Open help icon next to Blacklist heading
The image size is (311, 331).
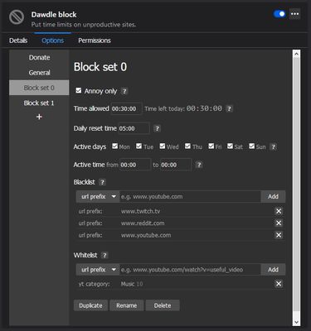tap(102, 182)
